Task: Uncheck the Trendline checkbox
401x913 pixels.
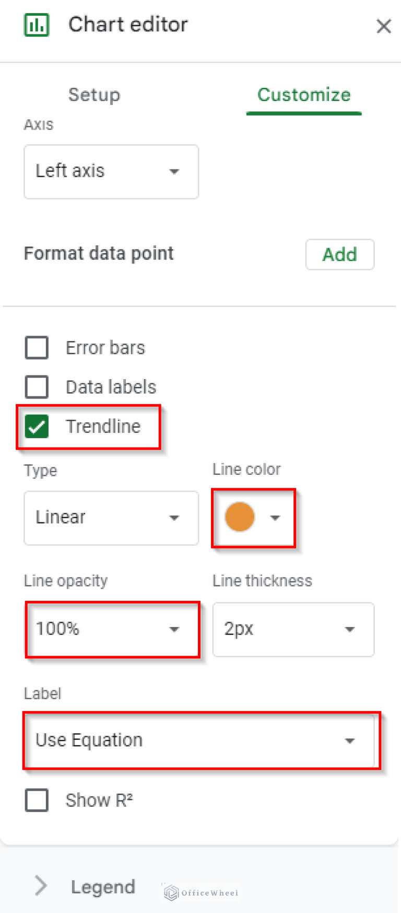Action: (37, 427)
